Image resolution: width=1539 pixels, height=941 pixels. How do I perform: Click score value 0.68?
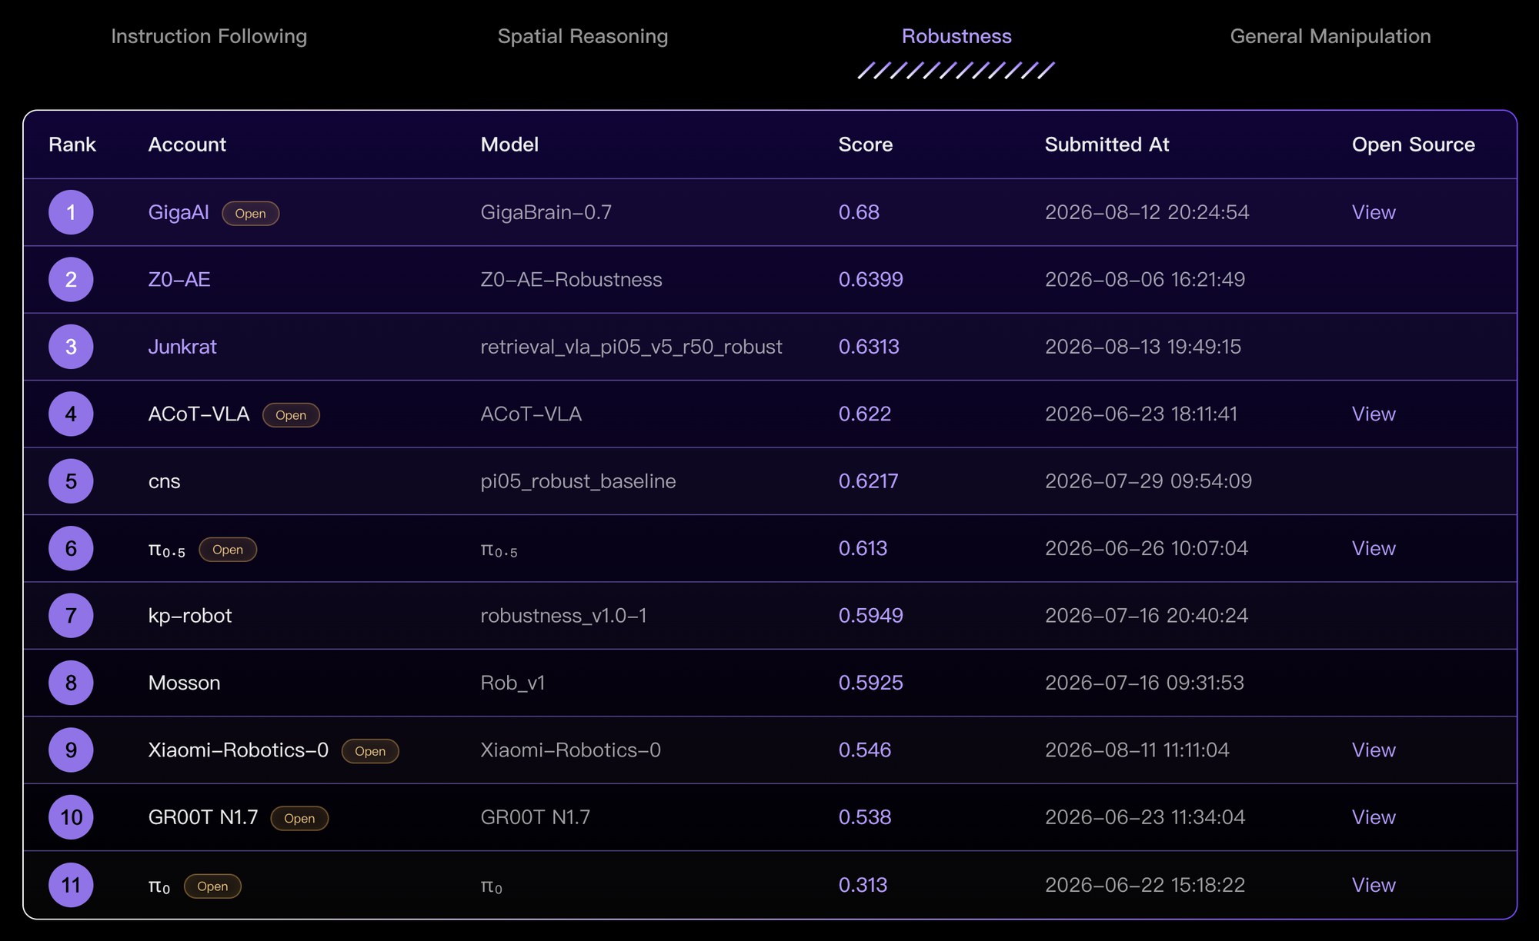pyautogui.click(x=859, y=212)
